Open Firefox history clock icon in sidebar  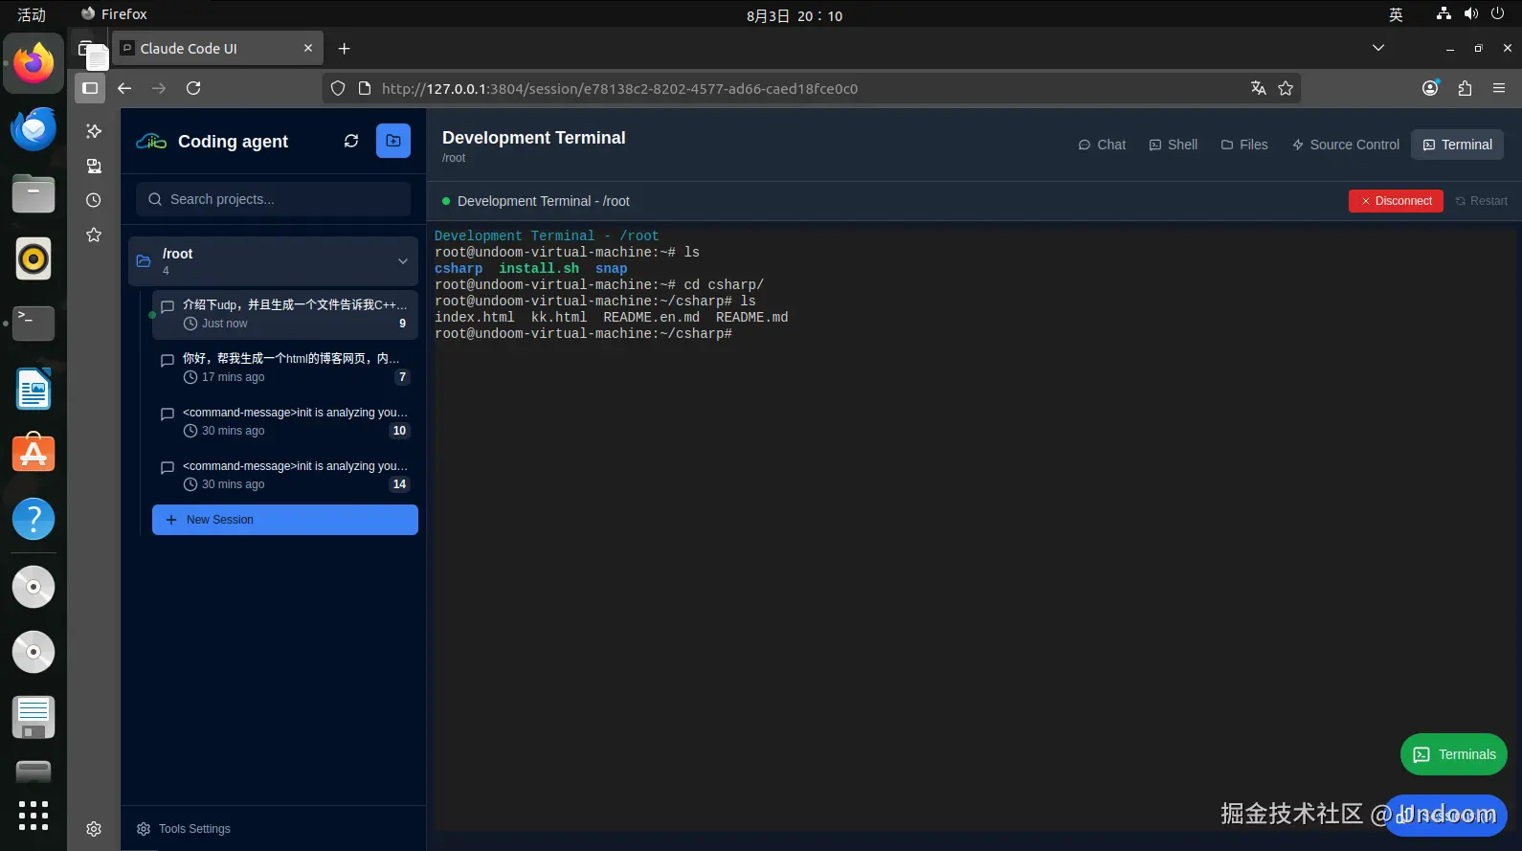[x=94, y=200]
